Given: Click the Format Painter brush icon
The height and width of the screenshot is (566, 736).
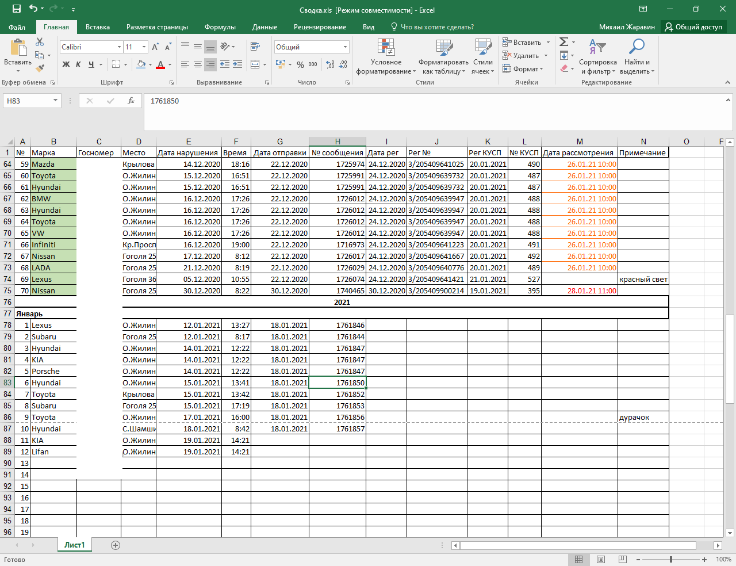Looking at the screenshot, I should (x=40, y=68).
